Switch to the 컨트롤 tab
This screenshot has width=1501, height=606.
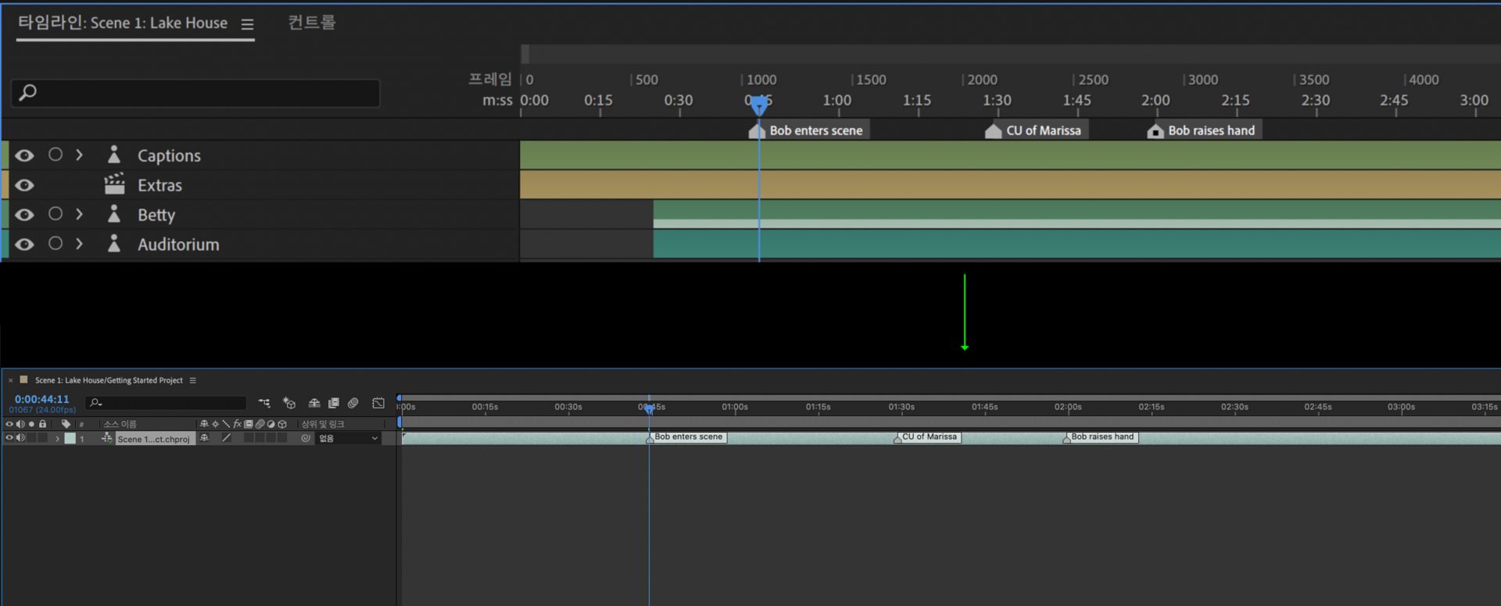311,22
